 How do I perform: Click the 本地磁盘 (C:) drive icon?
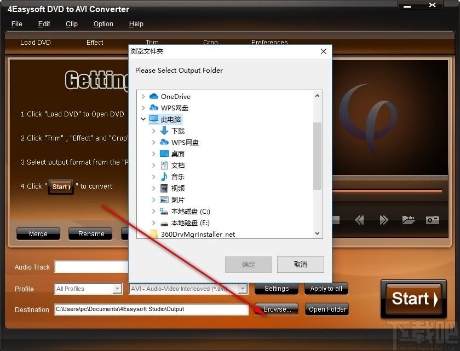pos(164,211)
